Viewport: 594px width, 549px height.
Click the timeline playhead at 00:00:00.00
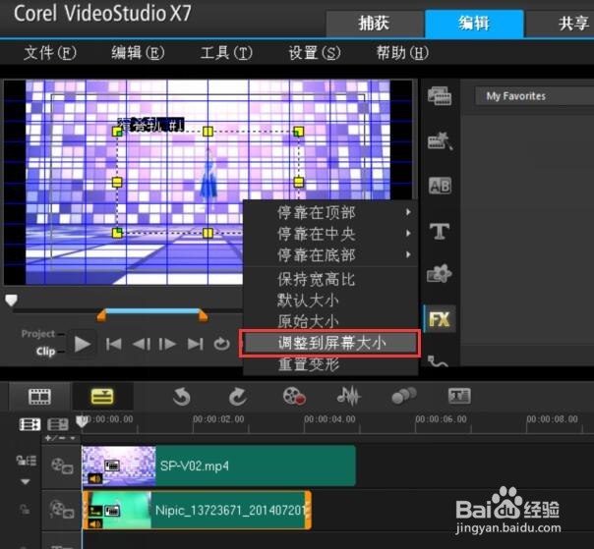(x=83, y=421)
